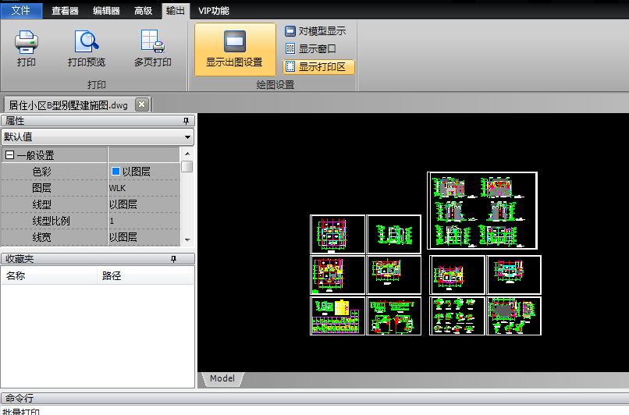Toggle 对模型显示 option

(x=315, y=31)
